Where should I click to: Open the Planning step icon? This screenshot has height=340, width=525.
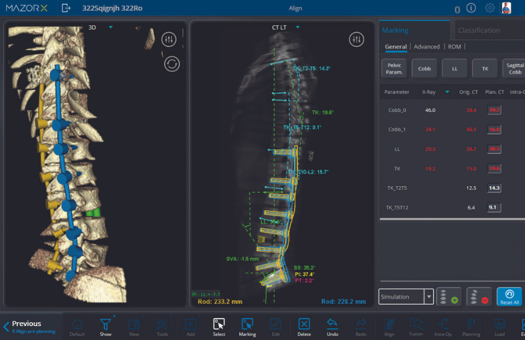[x=471, y=327]
